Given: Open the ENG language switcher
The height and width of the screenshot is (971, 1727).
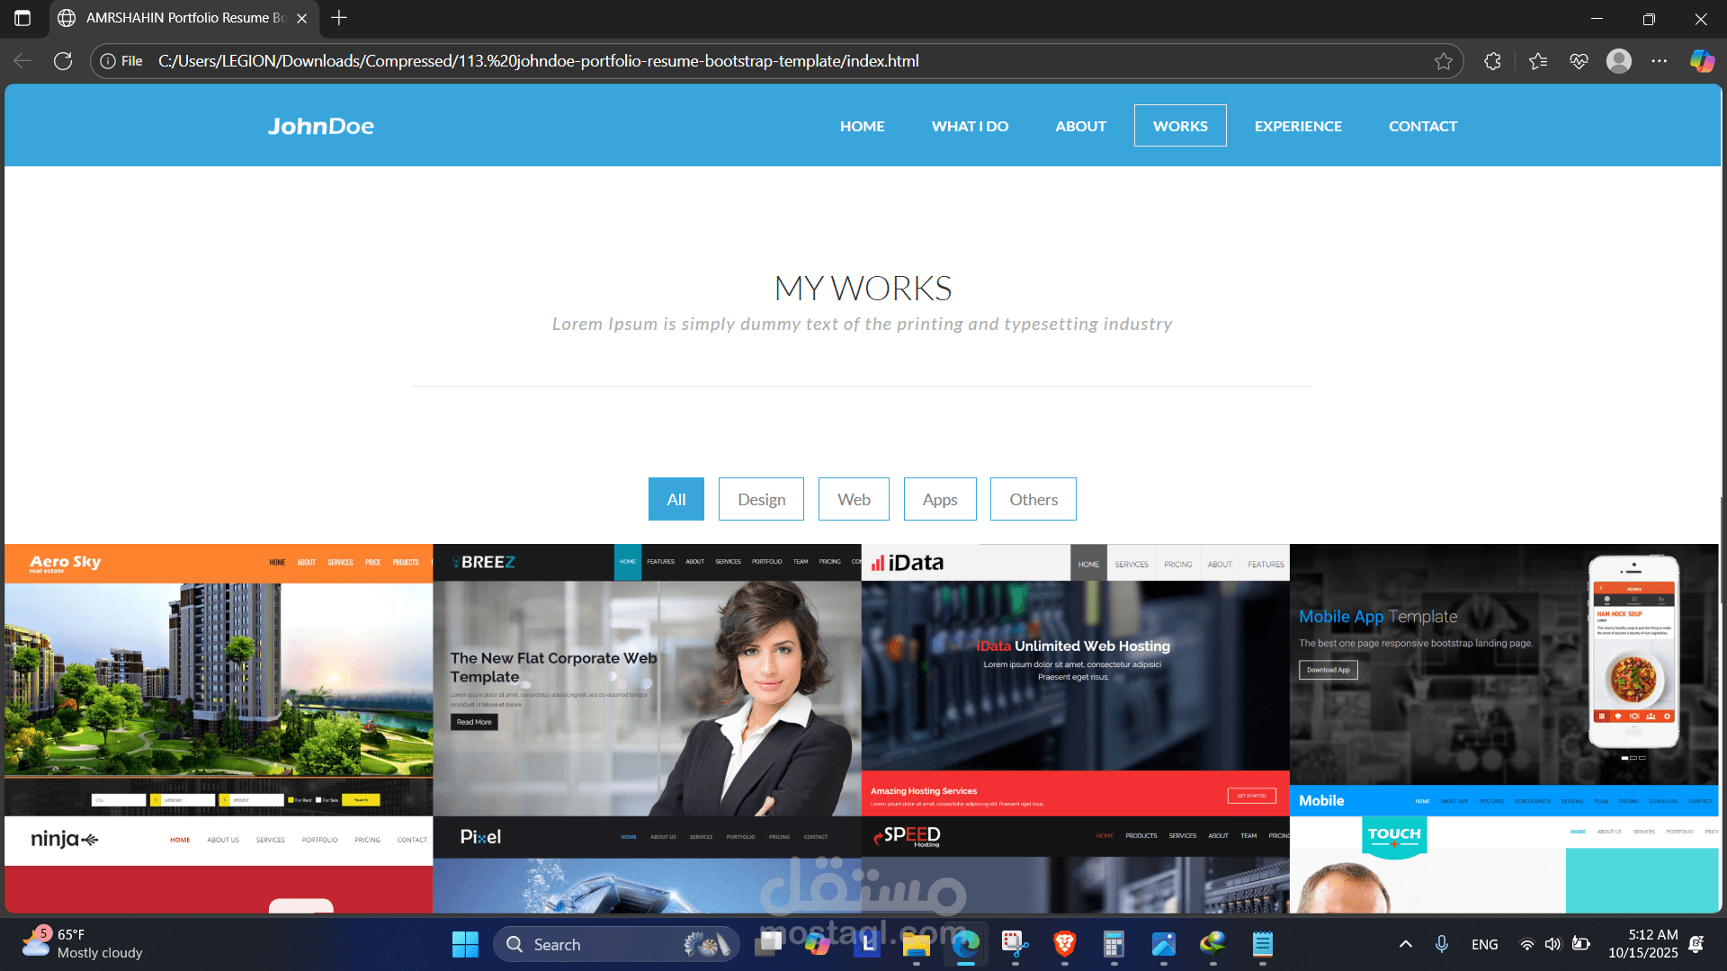Looking at the screenshot, I should [x=1484, y=944].
